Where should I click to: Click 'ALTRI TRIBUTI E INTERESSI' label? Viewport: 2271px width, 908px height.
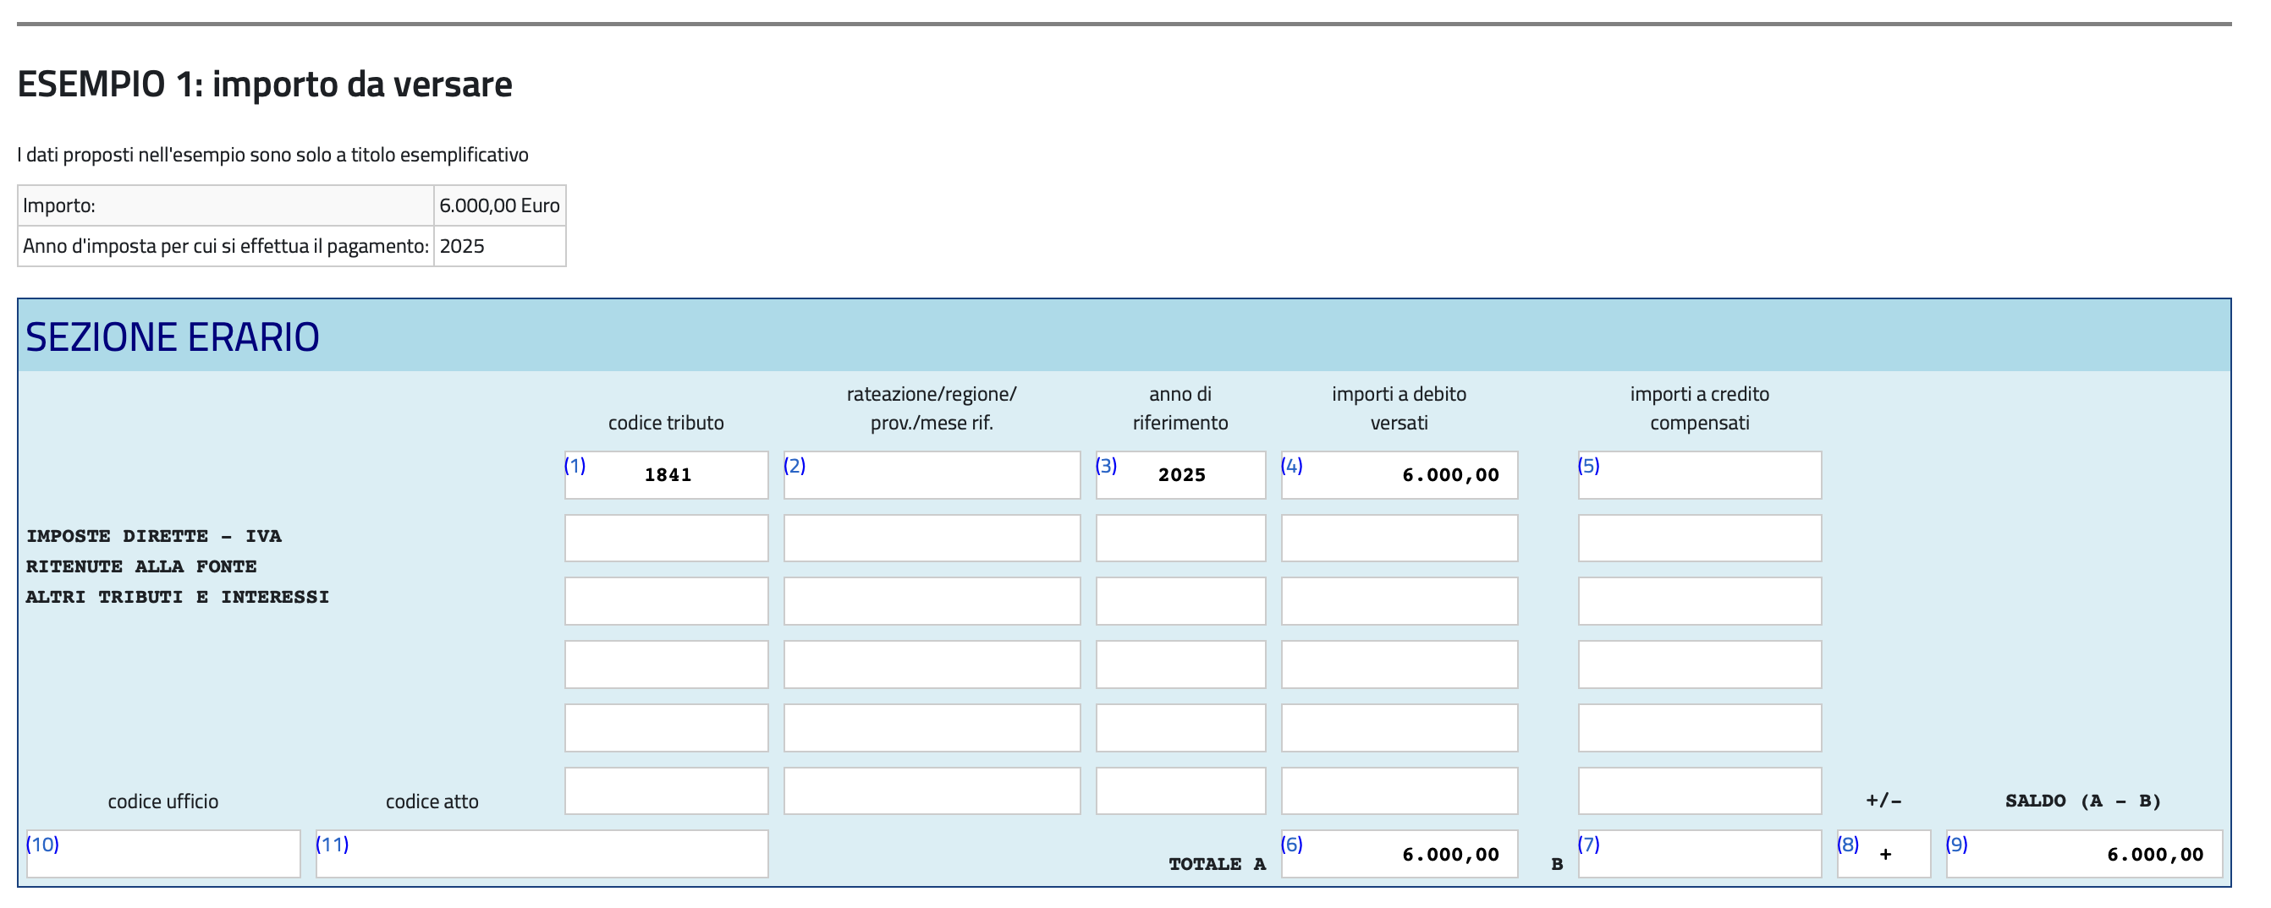pyautogui.click(x=177, y=596)
